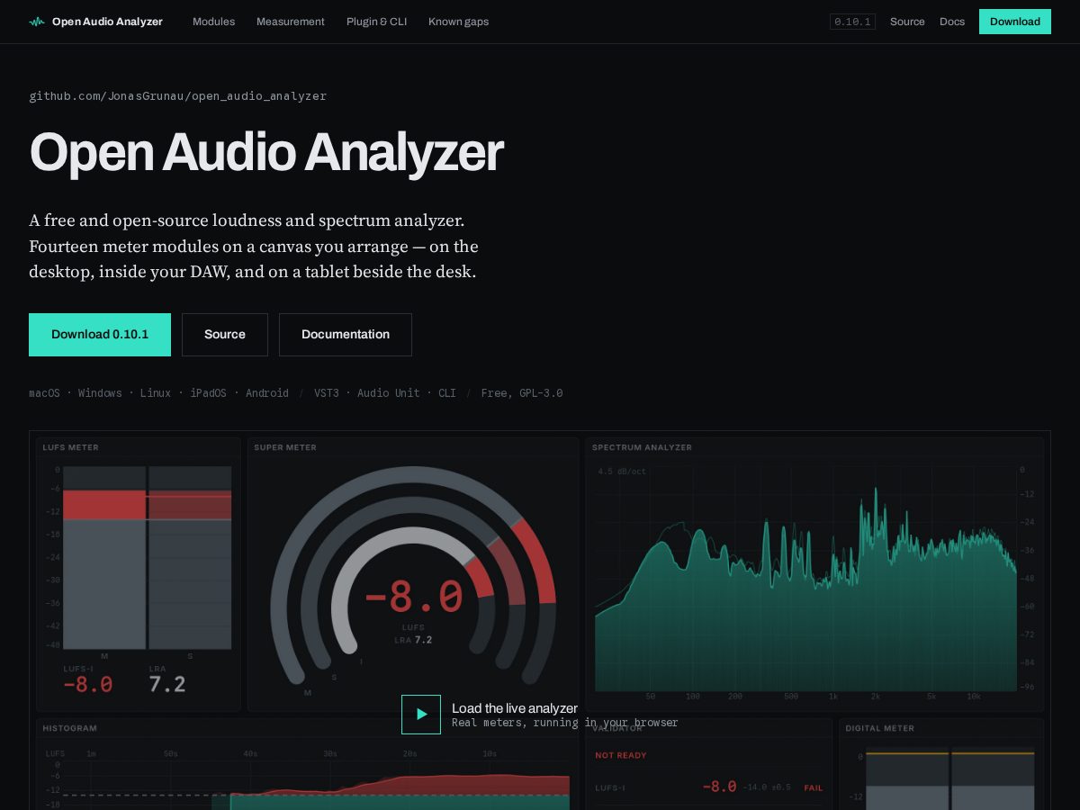Click the 4.5 dB/oct spectrum label
This screenshot has height=810, width=1080.
pyautogui.click(x=622, y=472)
